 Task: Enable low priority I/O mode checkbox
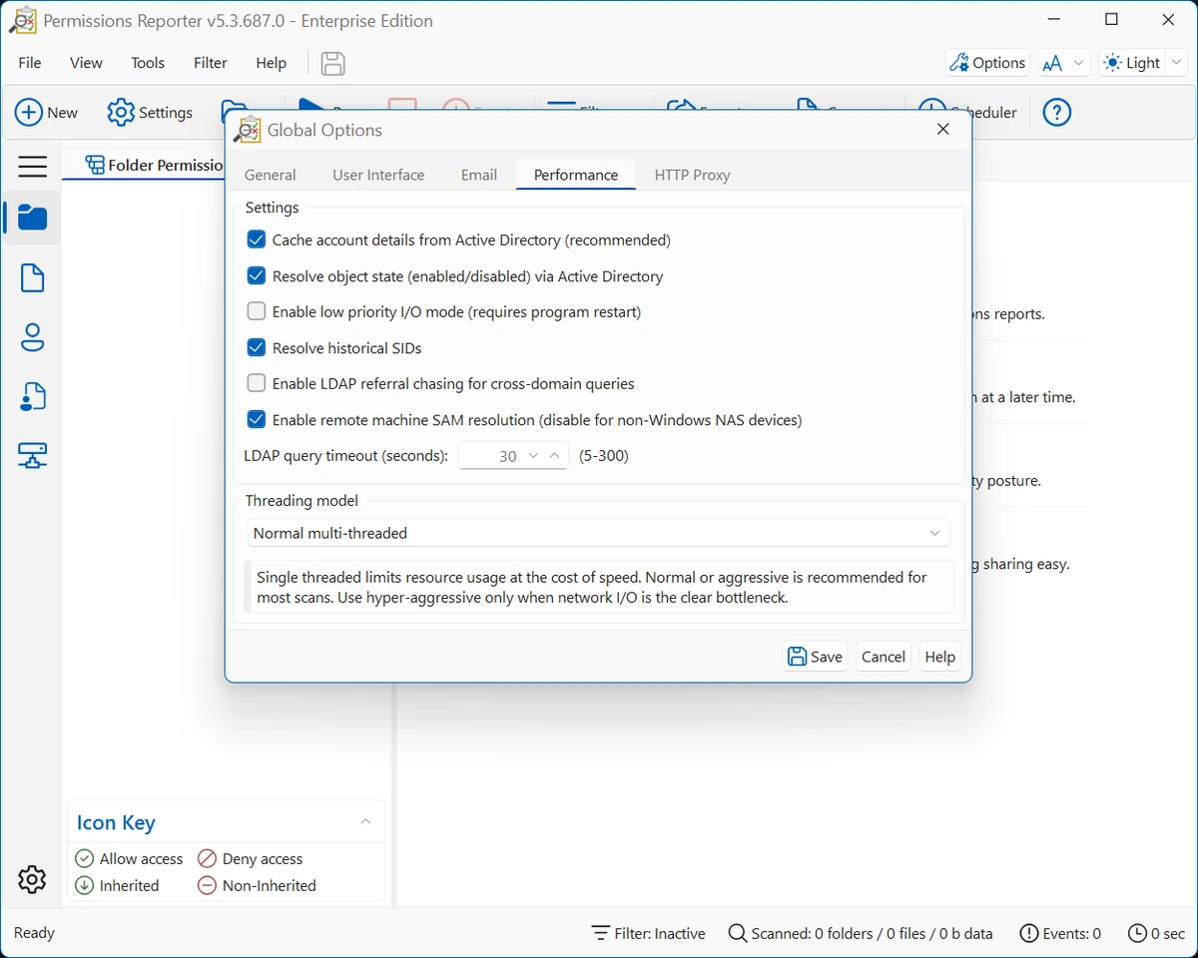[257, 311]
